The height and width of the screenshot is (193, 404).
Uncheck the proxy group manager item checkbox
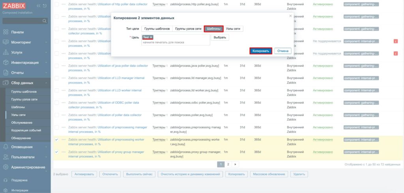coord(57,152)
